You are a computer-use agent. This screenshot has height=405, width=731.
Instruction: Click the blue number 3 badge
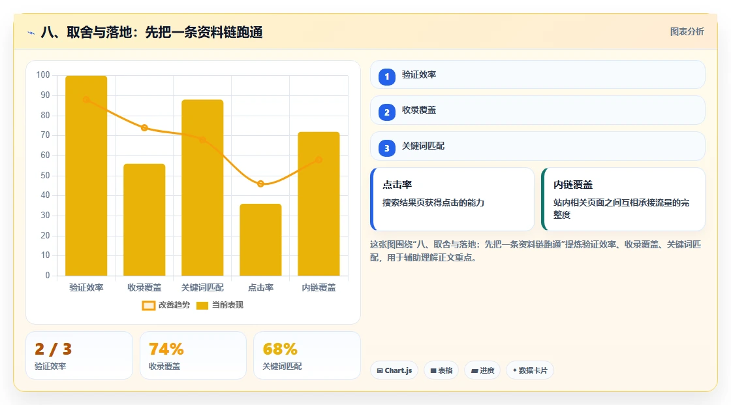(x=387, y=148)
